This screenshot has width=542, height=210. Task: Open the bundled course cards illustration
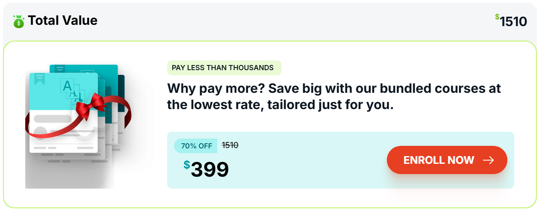(78, 126)
